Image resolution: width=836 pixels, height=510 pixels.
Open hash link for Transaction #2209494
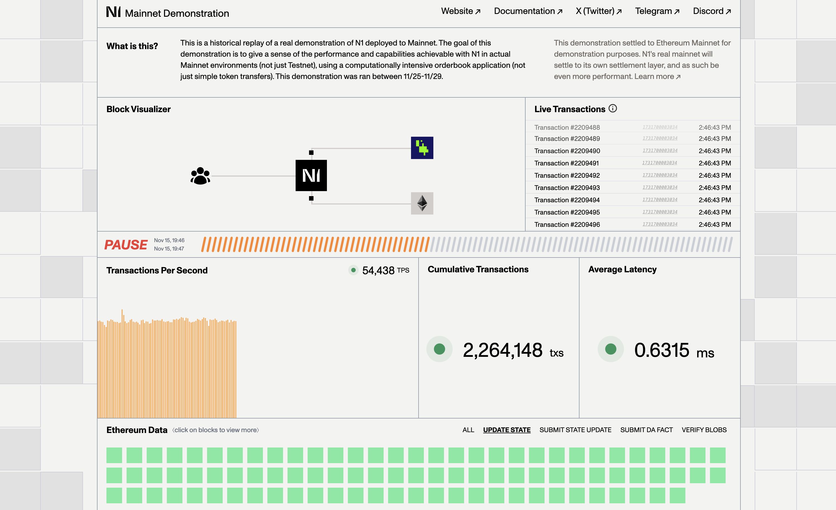coord(660,199)
